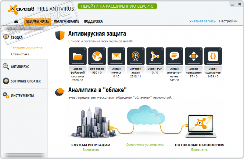Screen dimensions: 244x159
Task: Click the Экран P2P label
Action: (x=155, y=69)
